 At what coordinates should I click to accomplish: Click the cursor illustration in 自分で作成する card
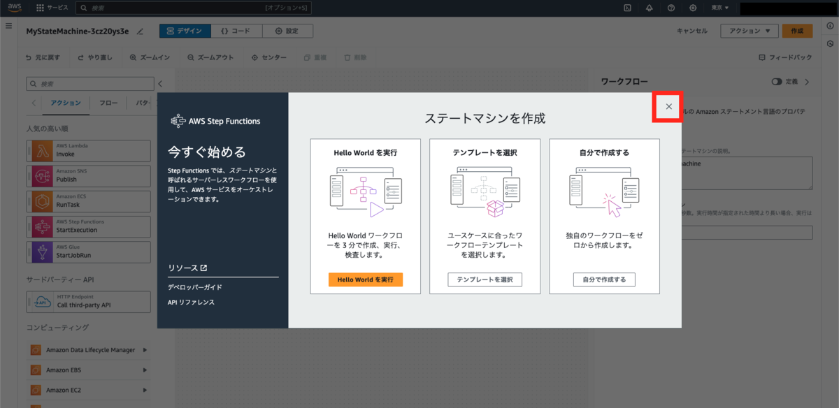pyautogui.click(x=604, y=191)
